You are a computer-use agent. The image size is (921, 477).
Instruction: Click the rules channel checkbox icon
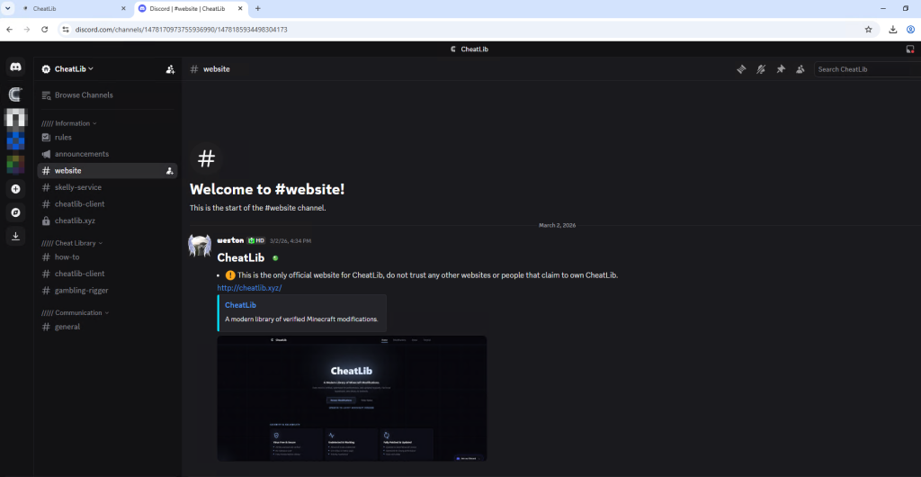47,138
